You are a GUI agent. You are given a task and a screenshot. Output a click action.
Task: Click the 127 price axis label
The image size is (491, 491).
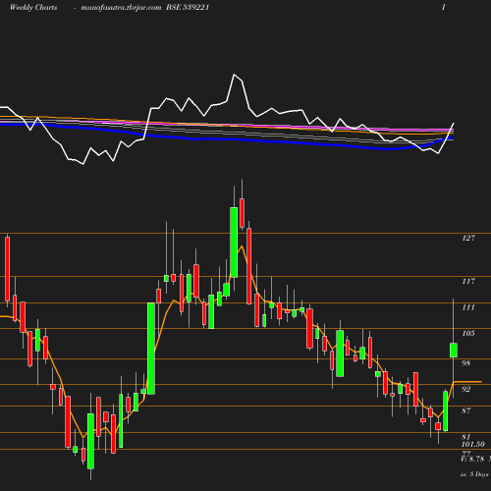point(468,238)
